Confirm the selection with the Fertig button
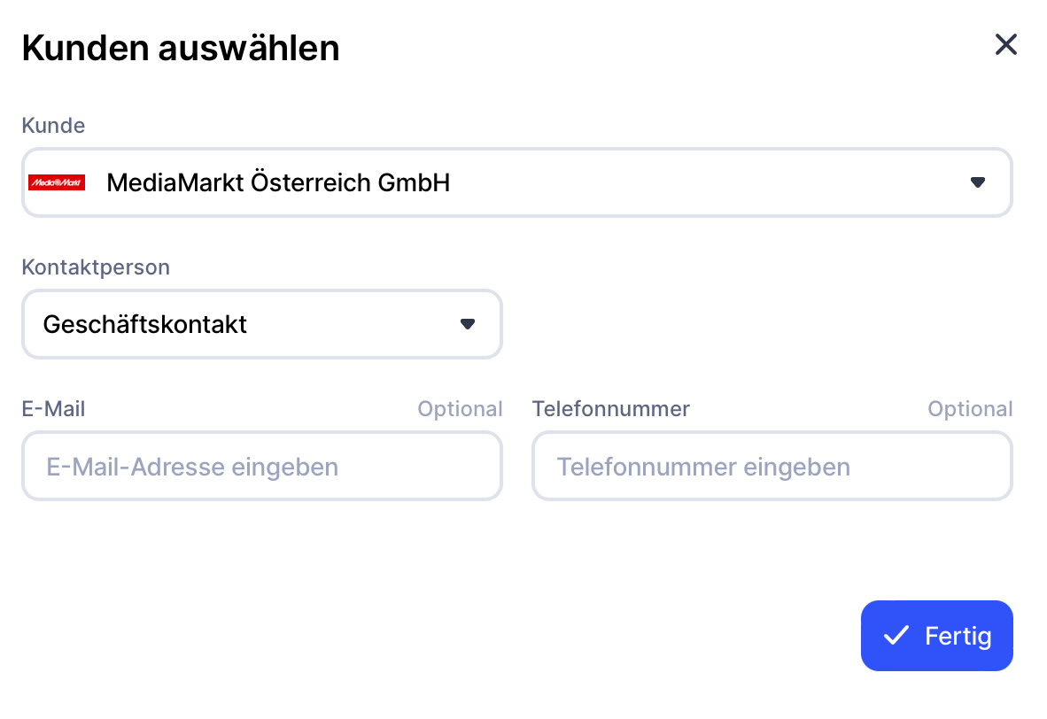Screen dimensions: 1047x719 point(937,636)
